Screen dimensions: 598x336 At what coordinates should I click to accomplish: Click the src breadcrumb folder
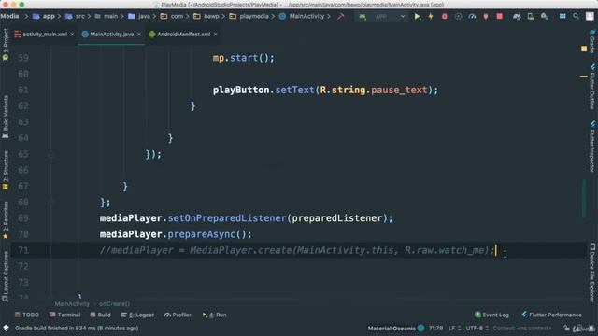[x=76, y=17]
